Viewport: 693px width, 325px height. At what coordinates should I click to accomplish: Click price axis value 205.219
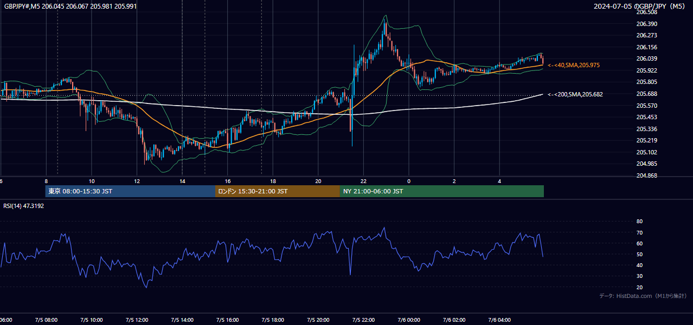tap(646, 140)
